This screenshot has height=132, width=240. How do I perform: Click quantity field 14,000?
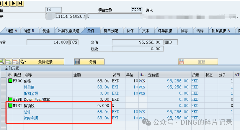click(x=47, y=42)
